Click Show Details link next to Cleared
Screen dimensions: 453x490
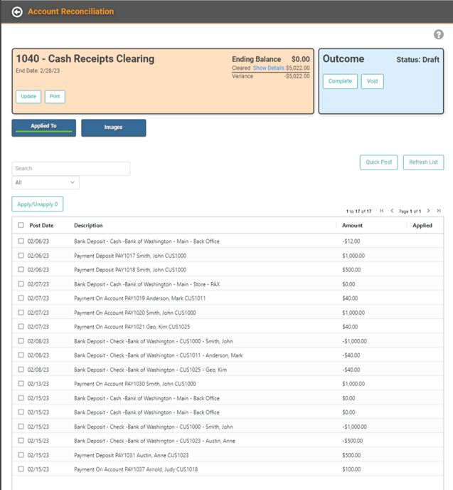point(268,68)
